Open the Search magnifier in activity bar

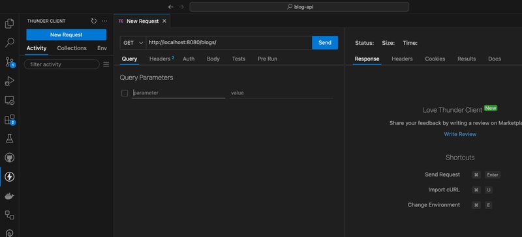tap(9, 42)
